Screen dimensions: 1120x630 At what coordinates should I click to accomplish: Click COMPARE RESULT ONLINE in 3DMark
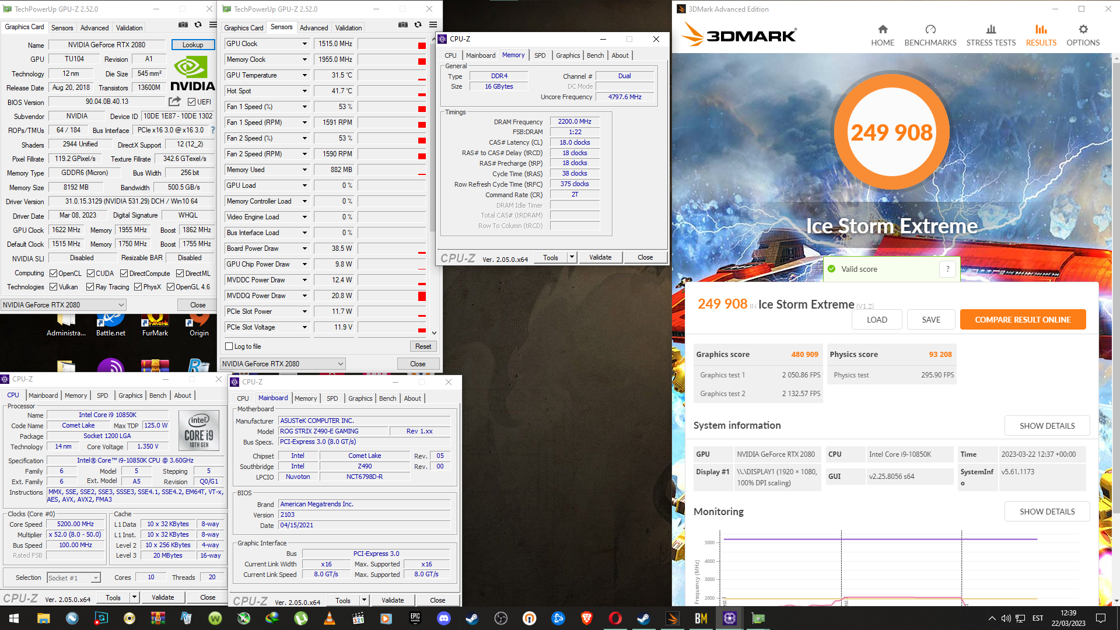tap(1023, 320)
